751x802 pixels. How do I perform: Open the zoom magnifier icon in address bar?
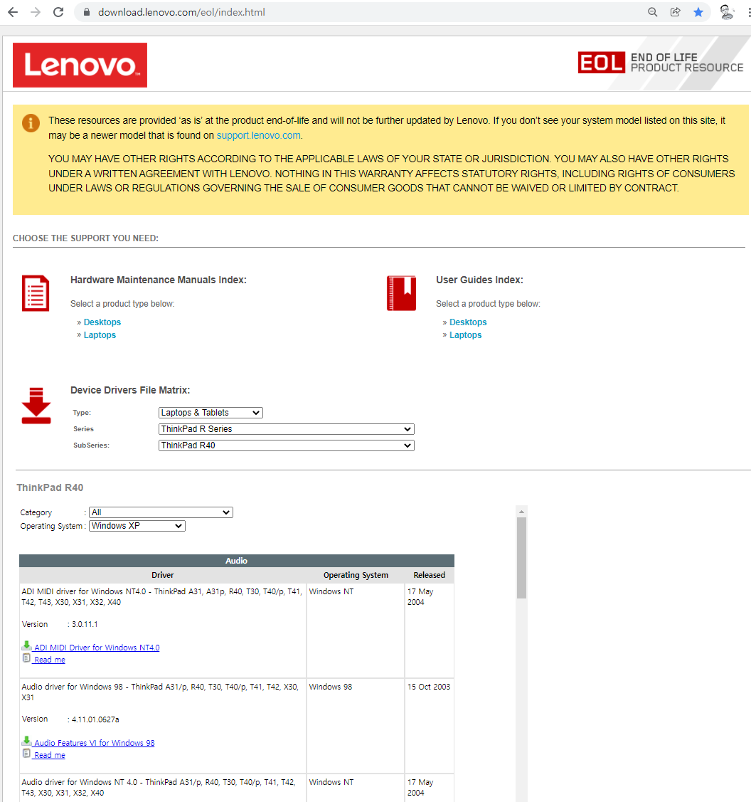click(652, 12)
